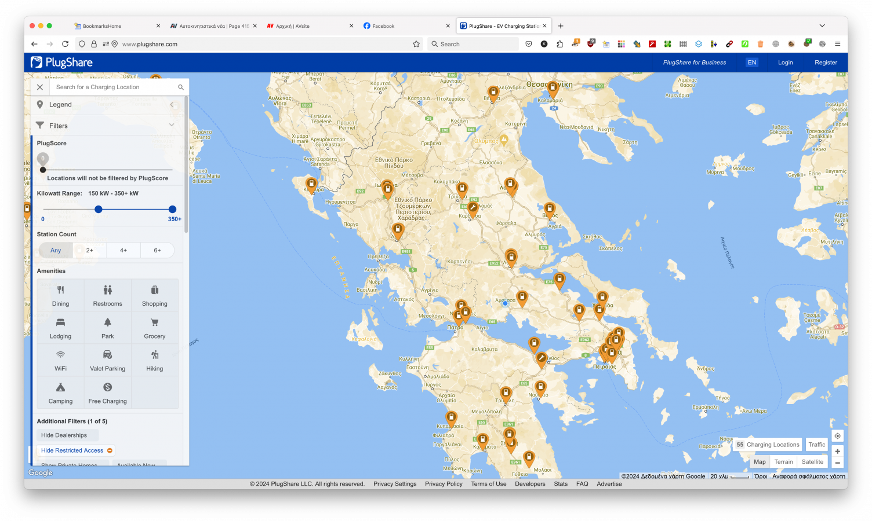Open the Pocket save icon
Screen dimensions: 872x521
529,44
